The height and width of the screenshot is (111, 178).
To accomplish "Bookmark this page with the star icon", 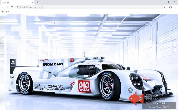I will pos(165,7).
